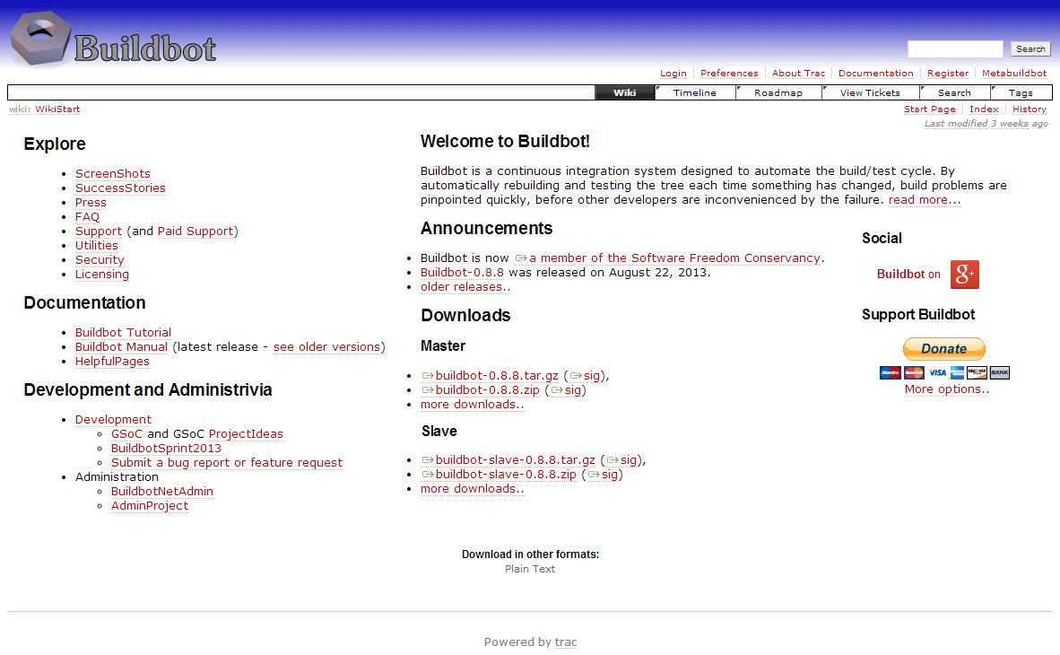Open the FAQ link
This screenshot has height=655, width=1060.
[x=87, y=216]
